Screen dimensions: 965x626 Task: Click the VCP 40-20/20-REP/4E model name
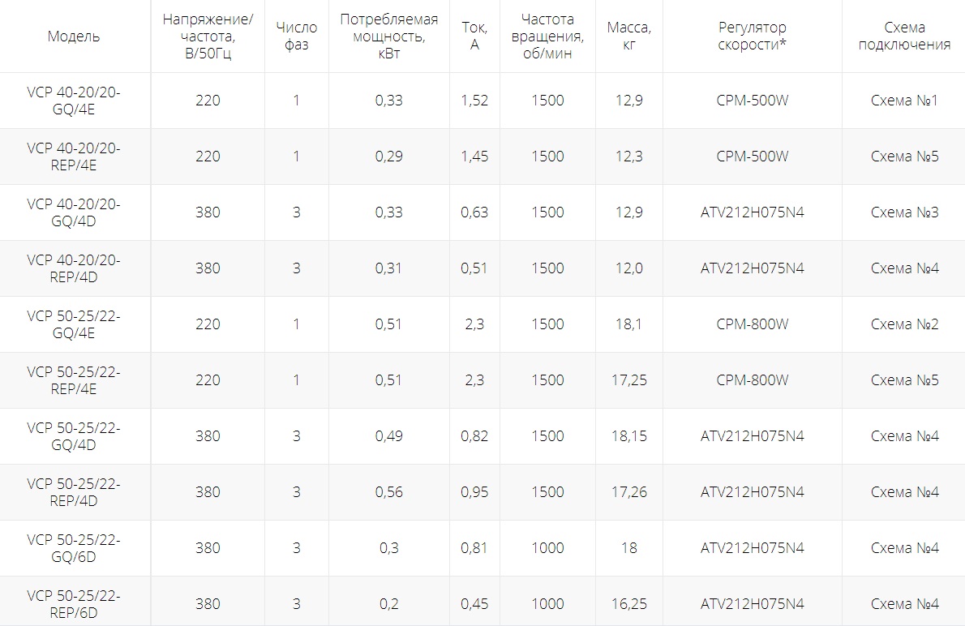pos(73,156)
